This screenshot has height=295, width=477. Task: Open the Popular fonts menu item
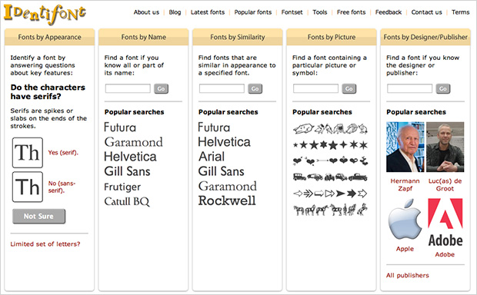coord(253,12)
